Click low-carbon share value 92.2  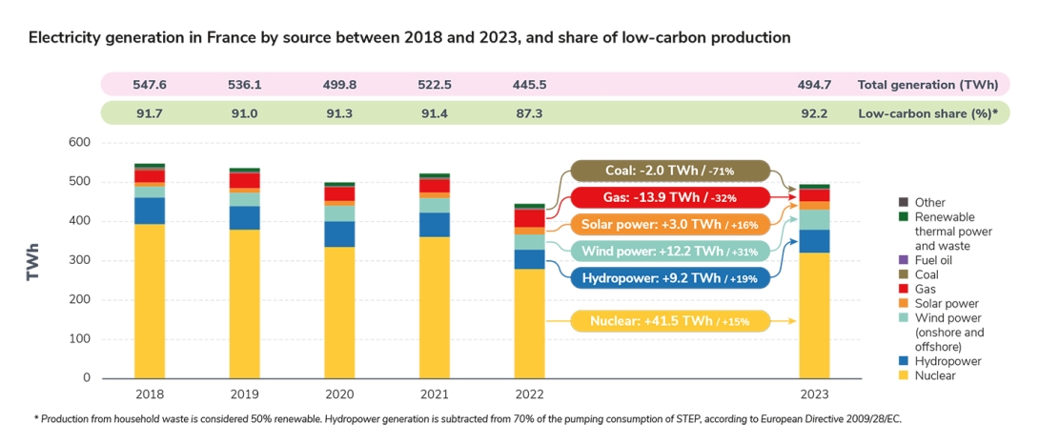[815, 113]
